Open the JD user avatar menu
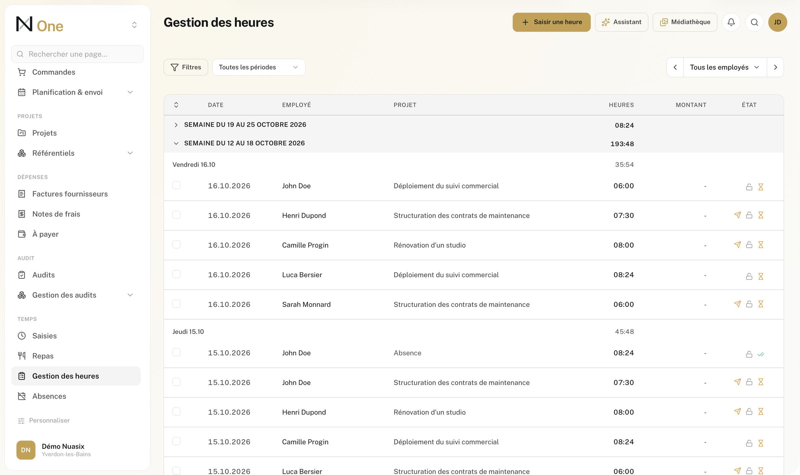Screen dimensions: 800x475 (778, 22)
